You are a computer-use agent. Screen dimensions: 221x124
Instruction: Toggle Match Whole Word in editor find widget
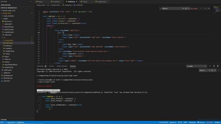[x=186, y=9]
